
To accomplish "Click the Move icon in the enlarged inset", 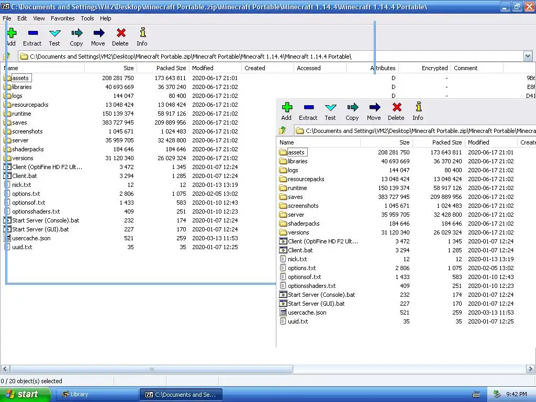I will (x=375, y=107).
